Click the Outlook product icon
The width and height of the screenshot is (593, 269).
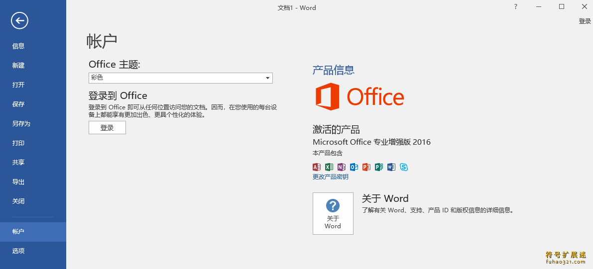pyautogui.click(x=354, y=167)
